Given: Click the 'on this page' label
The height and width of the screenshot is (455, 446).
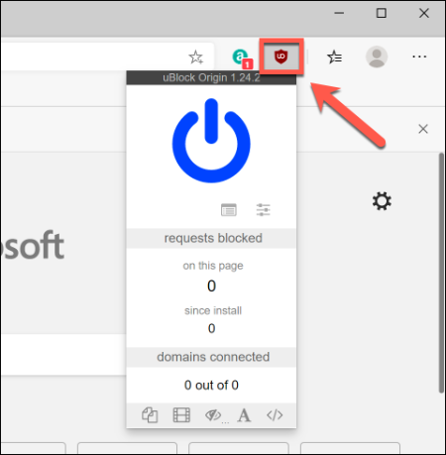Looking at the screenshot, I should [x=213, y=266].
